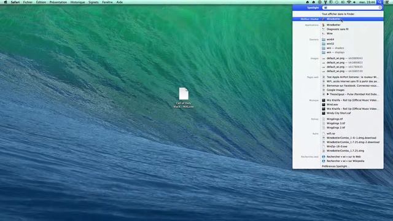The image size is (393, 221).
Task: Open the Aide menu
Action: (120, 2)
